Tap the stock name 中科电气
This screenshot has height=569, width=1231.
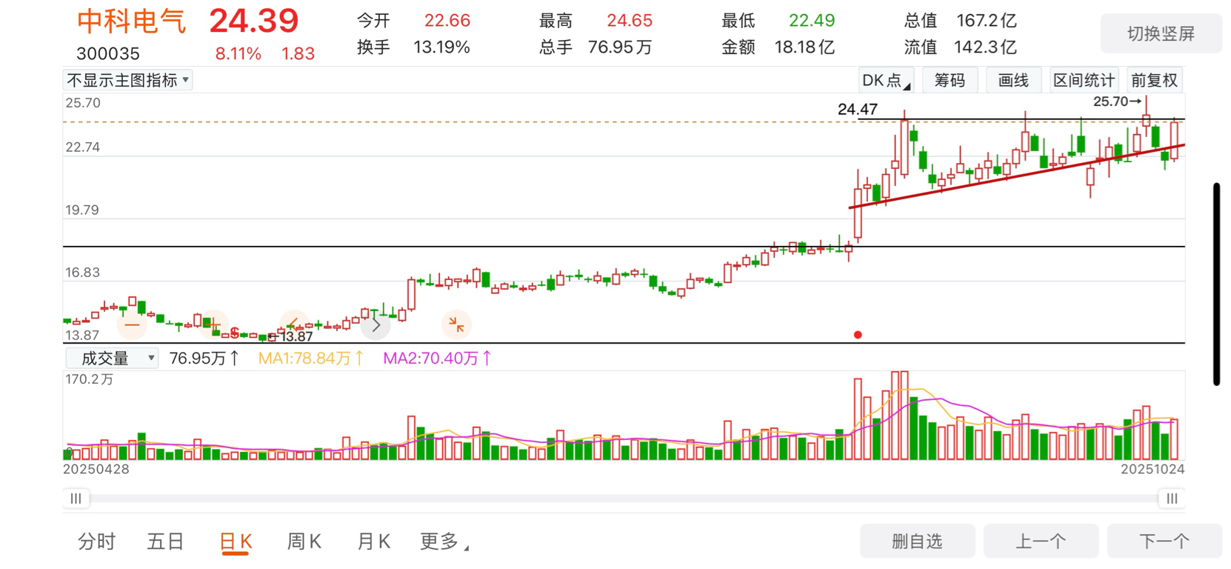(131, 21)
